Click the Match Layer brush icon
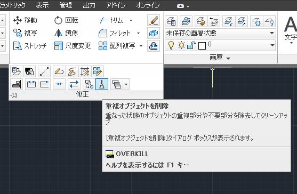Image resolution: width=297 pixels, height=194 pixels. tap(201, 21)
